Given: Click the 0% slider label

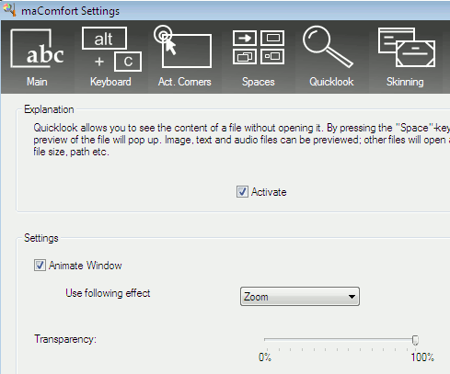Looking at the screenshot, I should point(265,357).
